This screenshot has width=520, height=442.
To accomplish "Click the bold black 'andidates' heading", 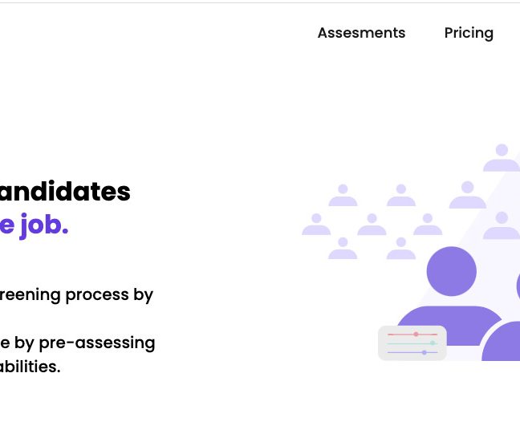I will coord(65,192).
